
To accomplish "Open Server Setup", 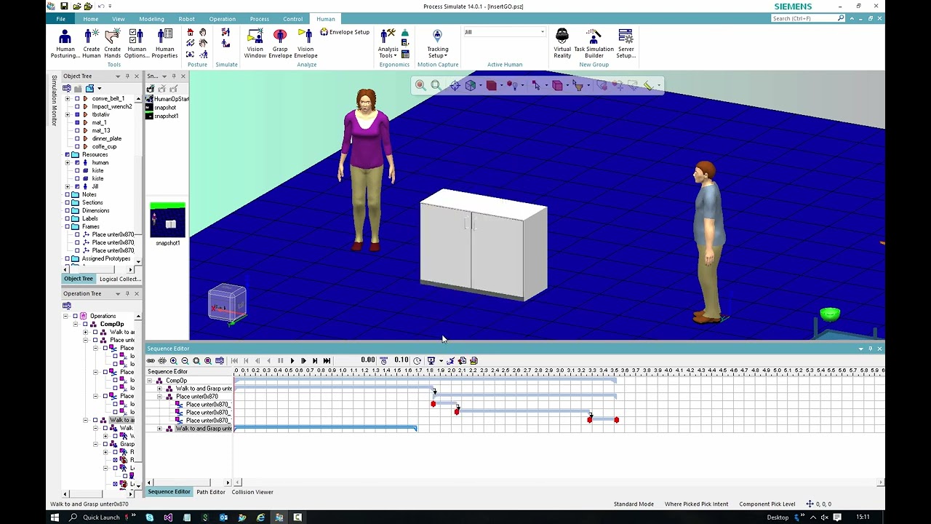I will click(626, 44).
